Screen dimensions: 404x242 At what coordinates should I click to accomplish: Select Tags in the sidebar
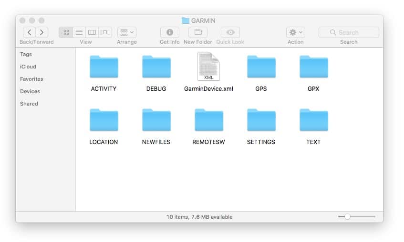coord(26,54)
